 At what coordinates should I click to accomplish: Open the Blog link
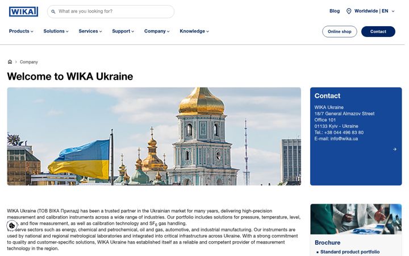335,11
